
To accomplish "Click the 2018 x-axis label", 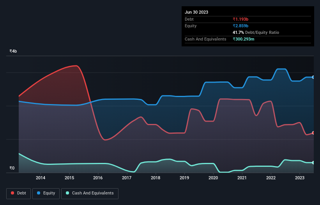I will click(156, 178).
